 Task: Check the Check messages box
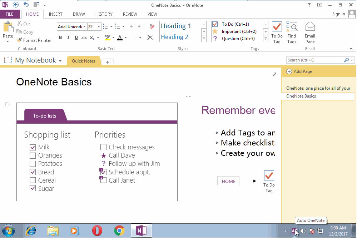[x=104, y=147]
